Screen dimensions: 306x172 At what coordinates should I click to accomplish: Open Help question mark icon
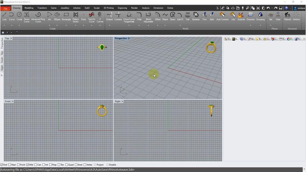click(x=286, y=8)
